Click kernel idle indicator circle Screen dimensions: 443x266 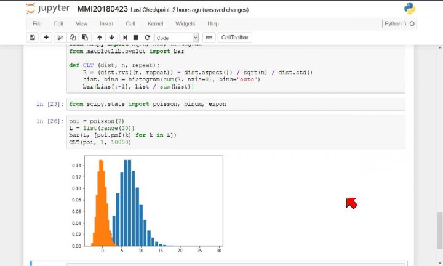[412, 24]
